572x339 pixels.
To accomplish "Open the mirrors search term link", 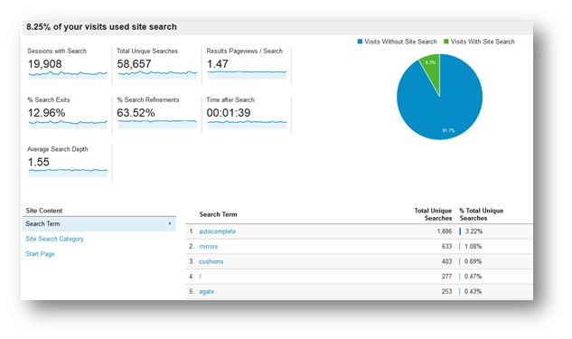I will click(x=209, y=246).
